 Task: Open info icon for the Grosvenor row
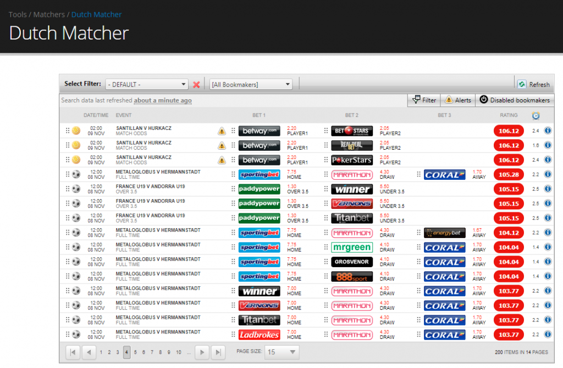point(548,262)
